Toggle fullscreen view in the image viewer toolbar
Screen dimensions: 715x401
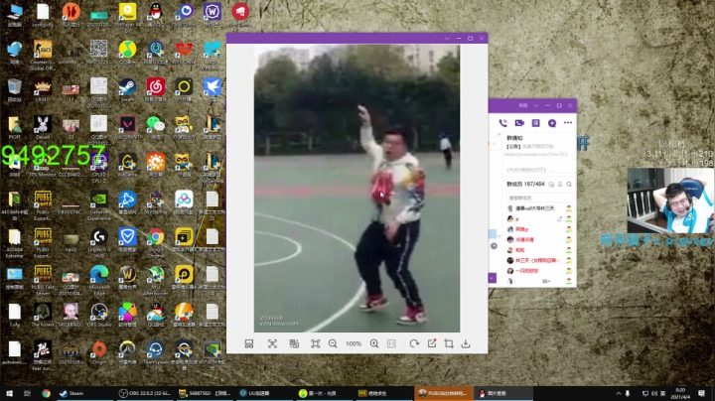point(315,343)
